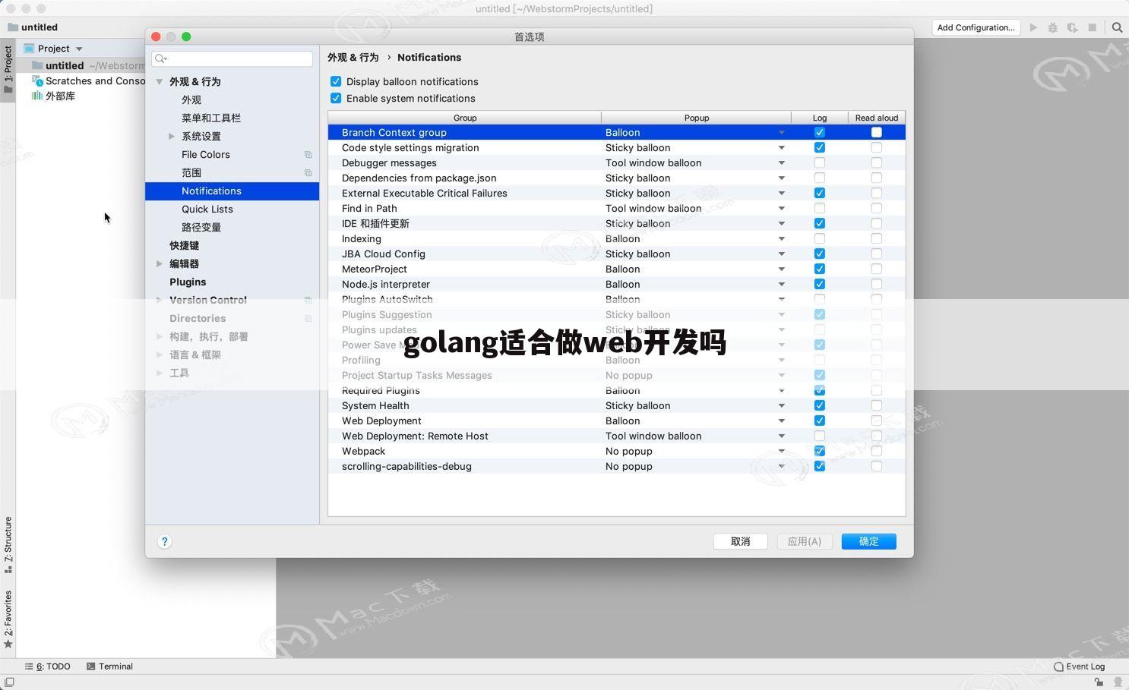Uncheck Log for Code style settings migration
Image resolution: width=1129 pixels, height=690 pixels.
[x=819, y=147]
